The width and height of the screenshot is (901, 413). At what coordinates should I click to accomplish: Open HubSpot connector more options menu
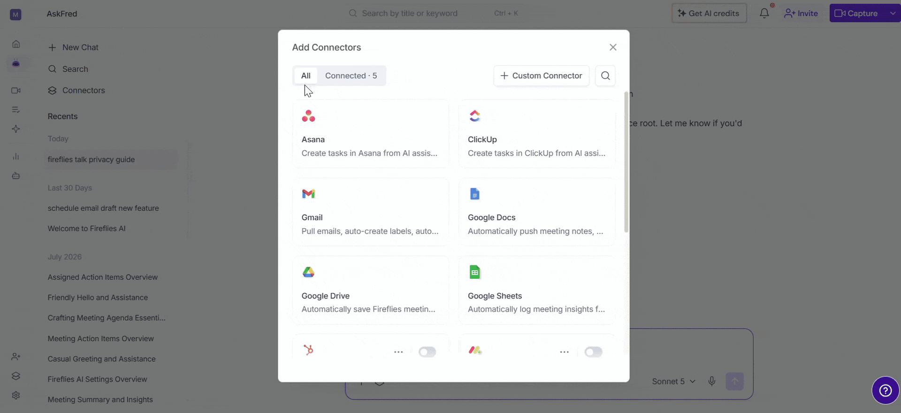398,352
